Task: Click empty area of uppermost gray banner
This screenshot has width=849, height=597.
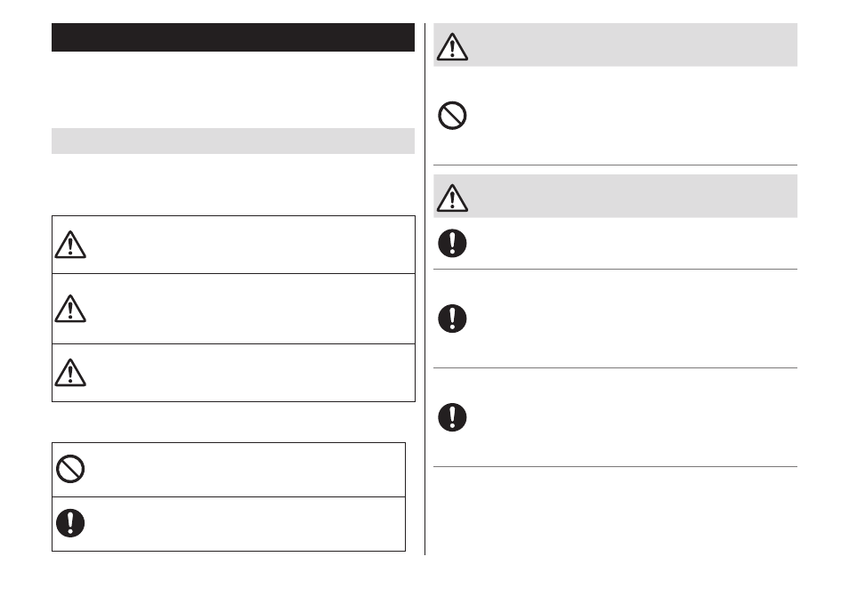Action: [634, 44]
